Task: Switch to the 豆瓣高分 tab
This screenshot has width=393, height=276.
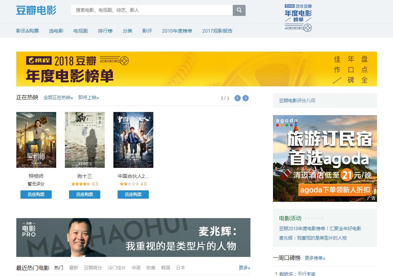Action: (x=93, y=268)
